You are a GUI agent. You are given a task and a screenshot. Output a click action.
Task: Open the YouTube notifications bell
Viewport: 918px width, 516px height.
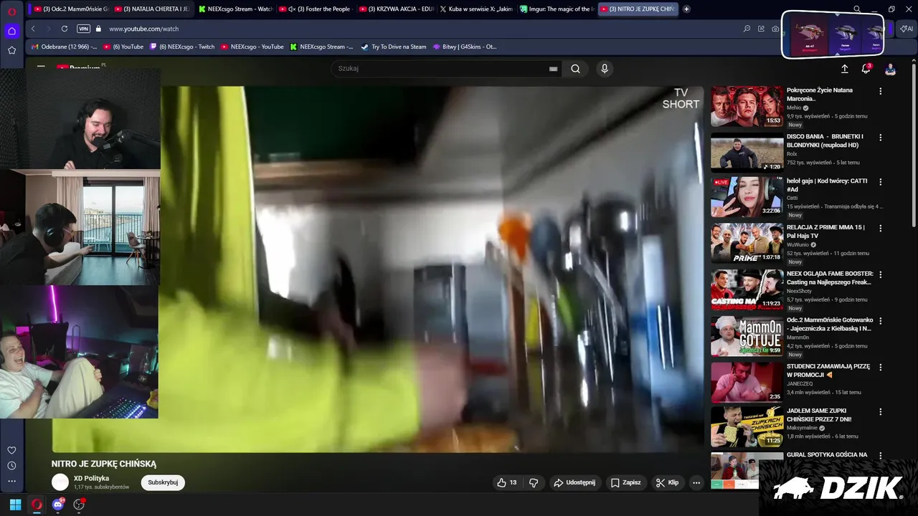[x=866, y=69]
